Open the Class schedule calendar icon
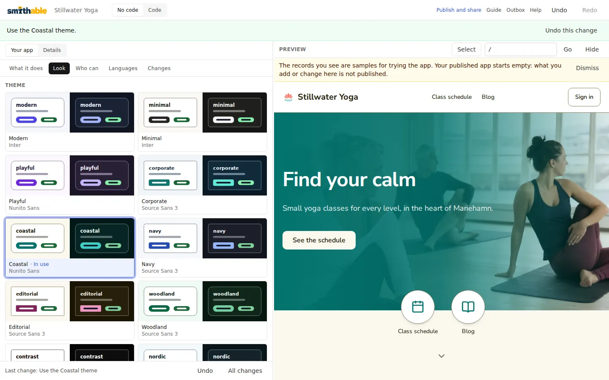 (418, 307)
